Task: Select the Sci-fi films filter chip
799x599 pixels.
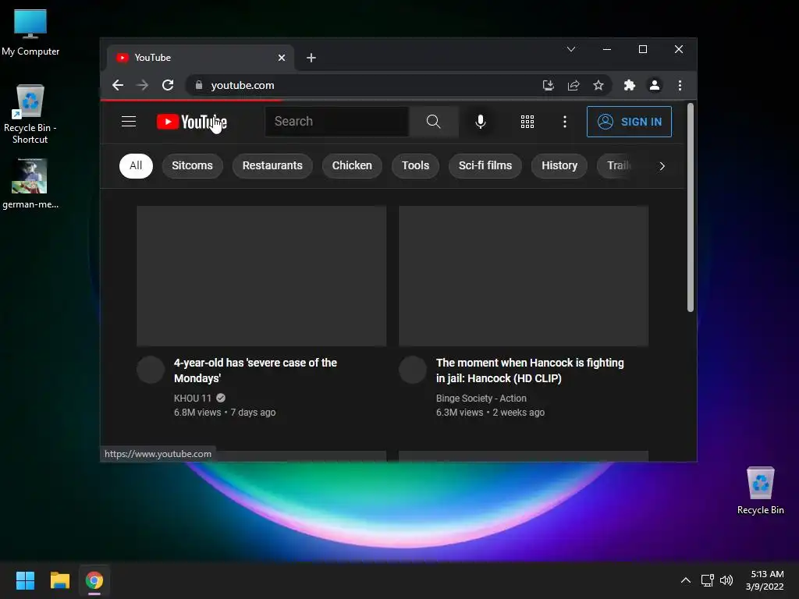Action: point(485,165)
